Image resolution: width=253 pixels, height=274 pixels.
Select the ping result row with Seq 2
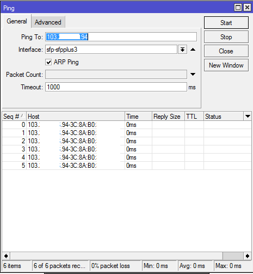[x=127, y=141]
